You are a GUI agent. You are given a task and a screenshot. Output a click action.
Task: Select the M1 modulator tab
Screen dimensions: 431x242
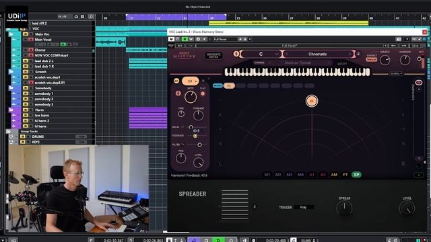267,175
